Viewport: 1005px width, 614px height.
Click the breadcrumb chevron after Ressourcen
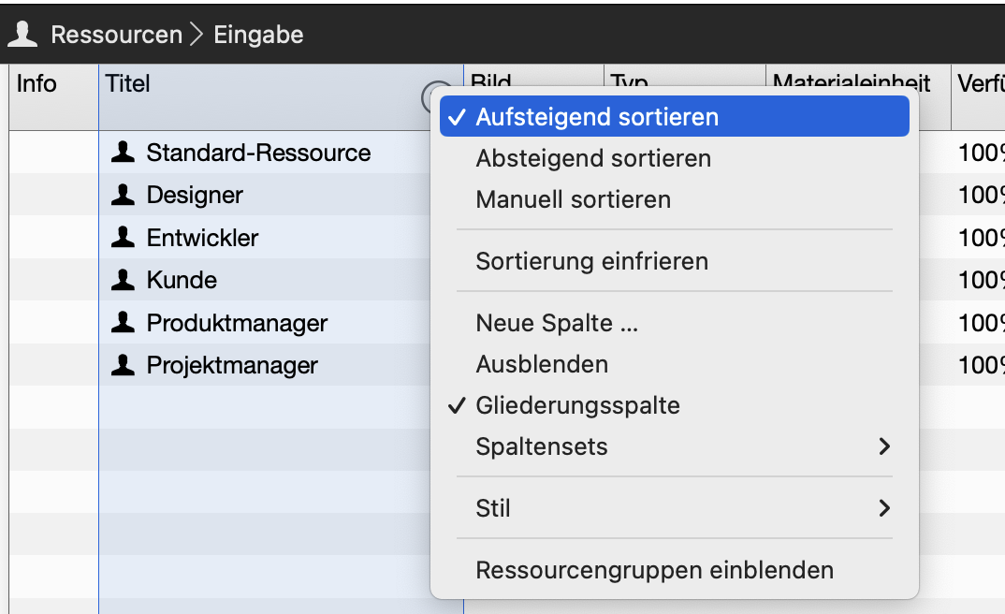(x=197, y=35)
